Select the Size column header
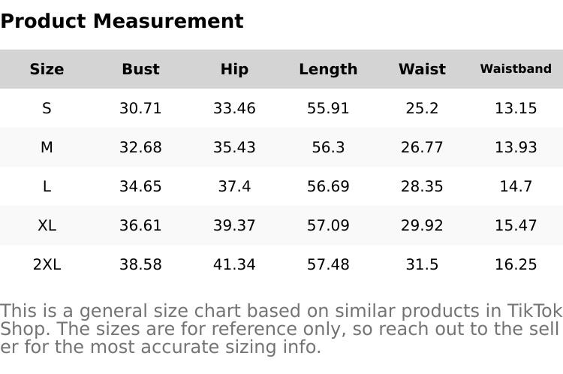 click(x=47, y=69)
